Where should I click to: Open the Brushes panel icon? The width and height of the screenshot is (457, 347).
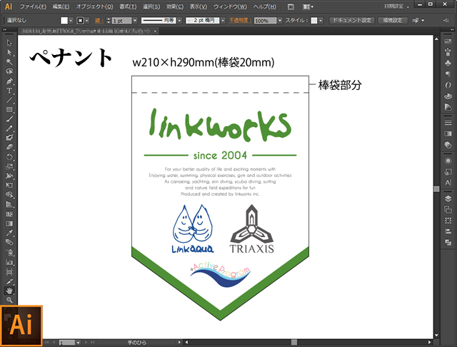pyautogui.click(x=448, y=52)
